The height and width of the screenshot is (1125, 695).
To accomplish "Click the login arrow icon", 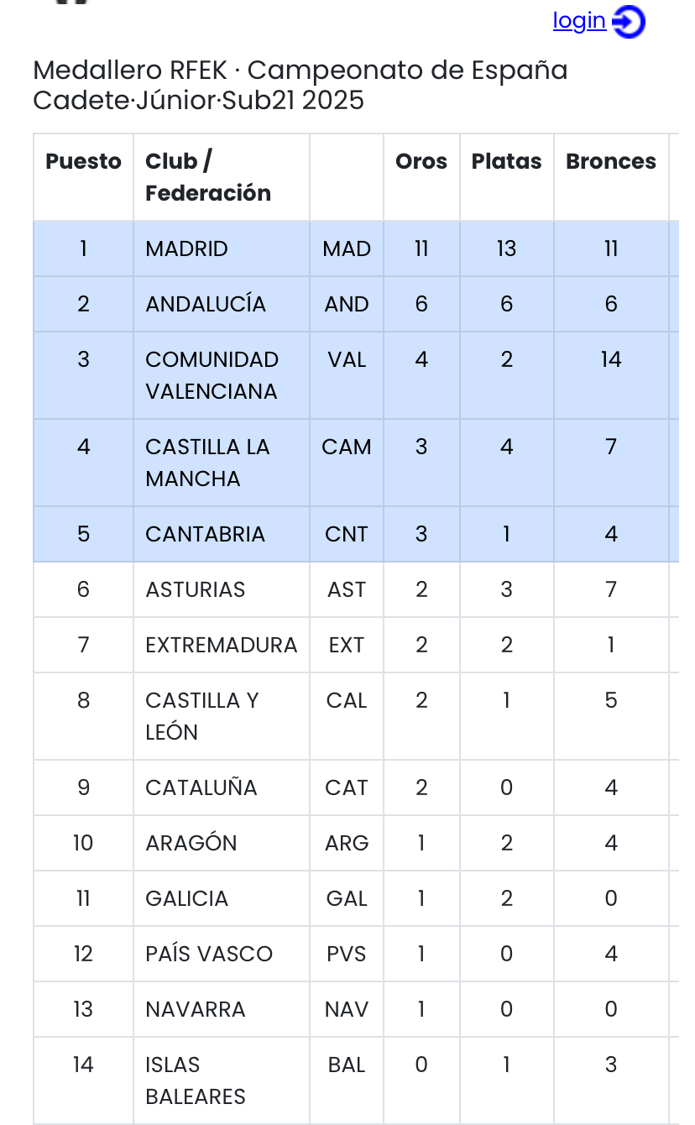I will 629,22.
